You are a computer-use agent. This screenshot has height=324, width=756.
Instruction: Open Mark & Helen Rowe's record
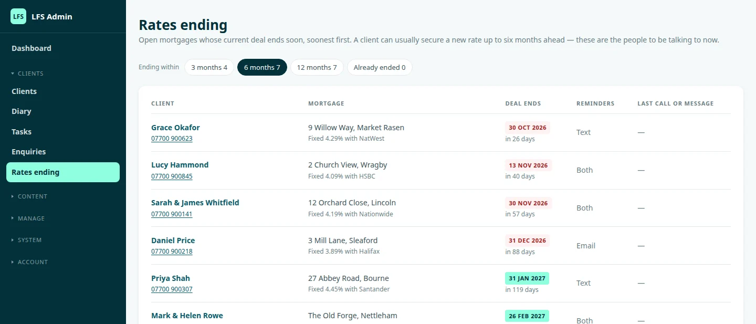pyautogui.click(x=187, y=316)
